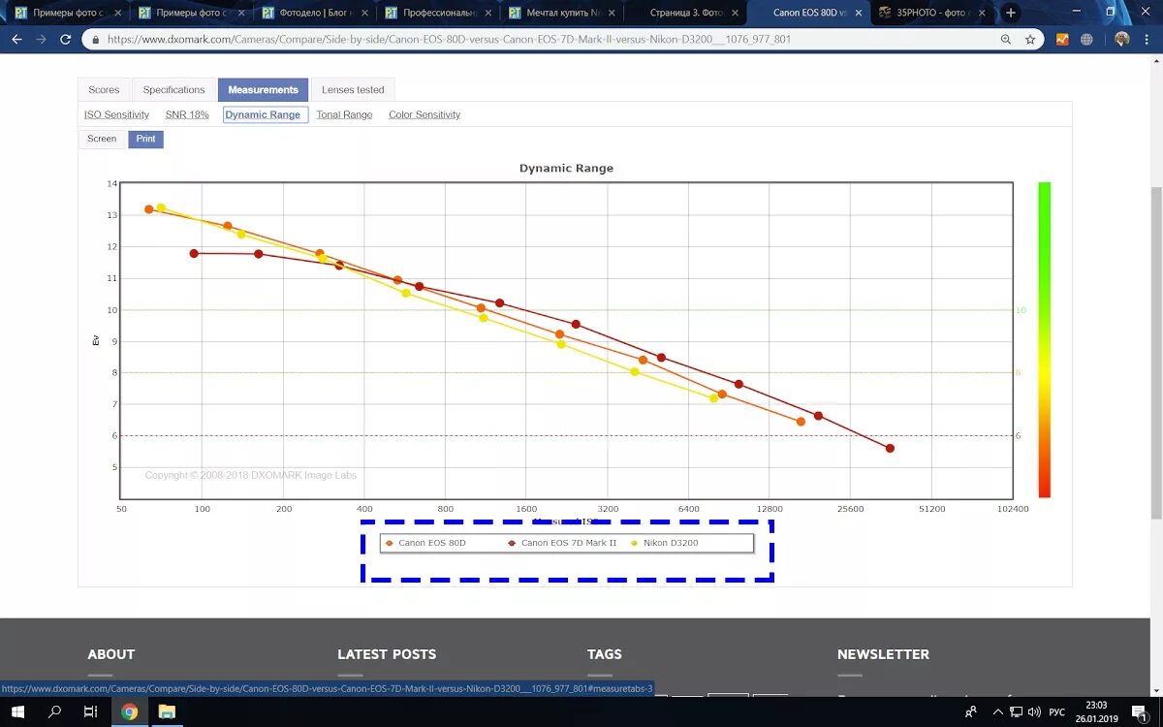This screenshot has height=727, width=1163.
Task: Open the Chrome profile avatar
Action: 1122,40
